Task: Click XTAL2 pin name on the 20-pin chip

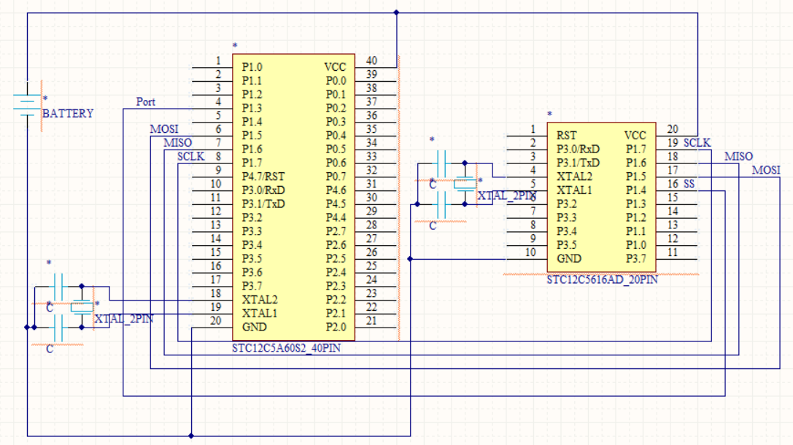Action: pyautogui.click(x=574, y=176)
